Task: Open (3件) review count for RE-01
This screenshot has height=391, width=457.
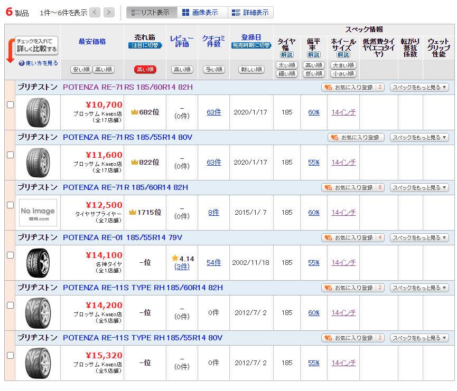Action: coord(182,266)
